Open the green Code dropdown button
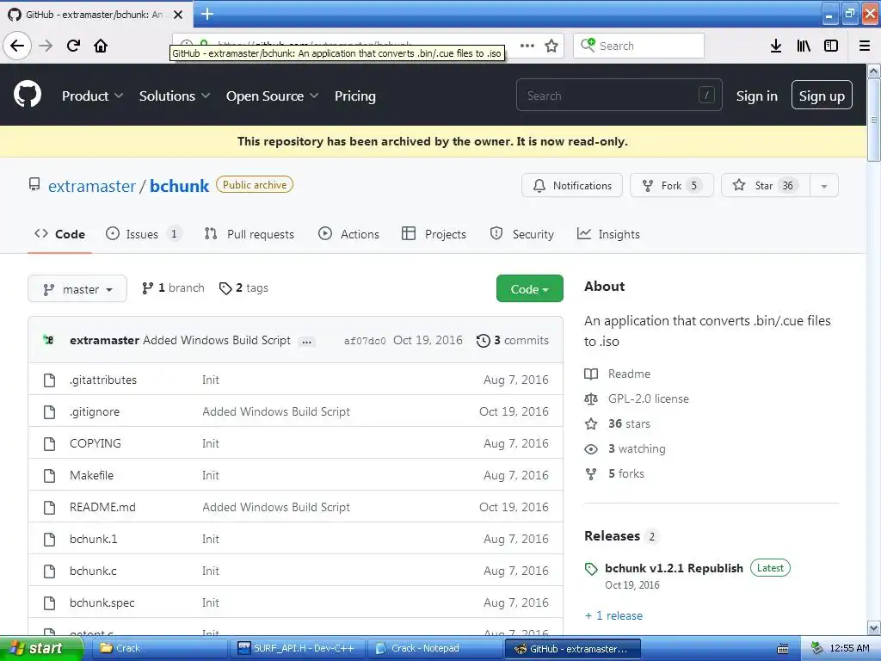 [x=530, y=289]
